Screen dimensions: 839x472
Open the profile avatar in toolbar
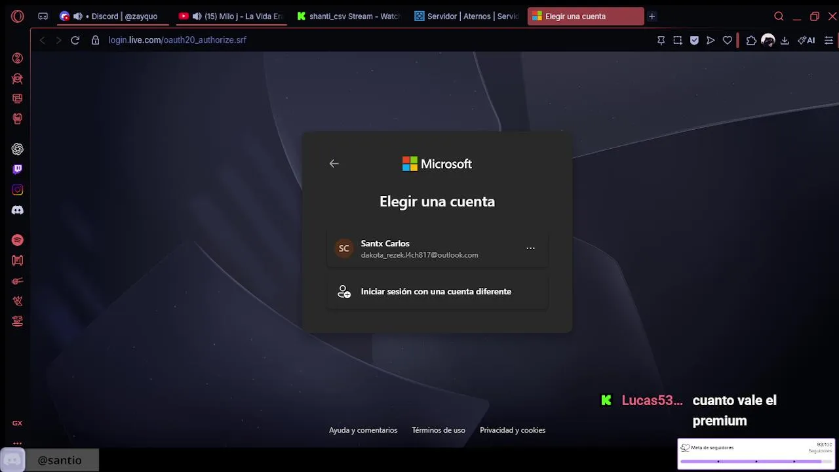coord(768,41)
